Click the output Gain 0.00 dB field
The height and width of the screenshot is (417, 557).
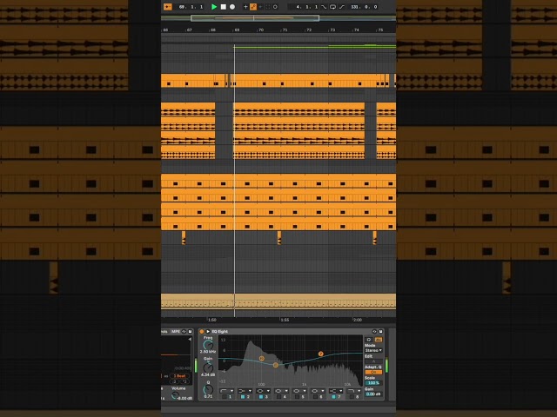(x=373, y=394)
